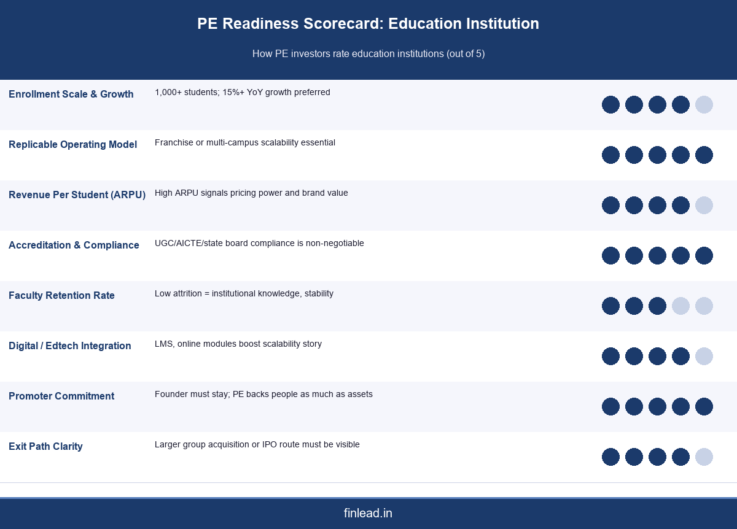Click the unfilled fifth dot for Exit Path Clarity
The width and height of the screenshot is (737, 529).
[x=704, y=457]
